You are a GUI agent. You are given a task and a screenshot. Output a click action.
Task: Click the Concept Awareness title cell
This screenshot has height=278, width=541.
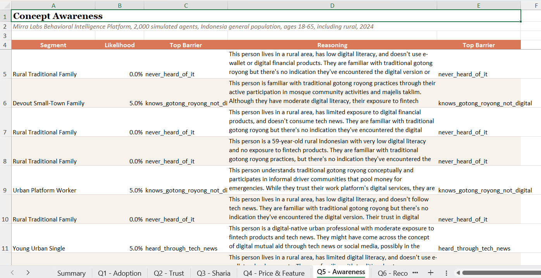pos(58,16)
